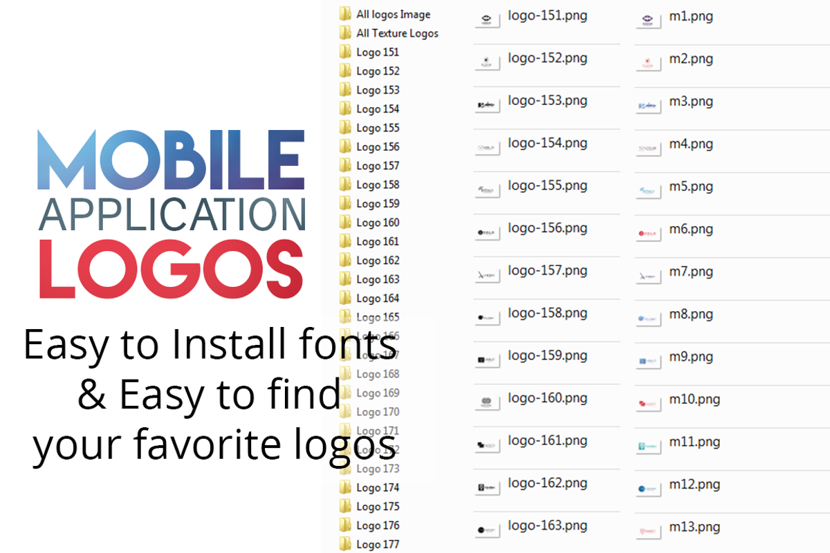This screenshot has height=553, width=830.
Task: Select the Logo 170 folder label
Action: click(x=378, y=412)
